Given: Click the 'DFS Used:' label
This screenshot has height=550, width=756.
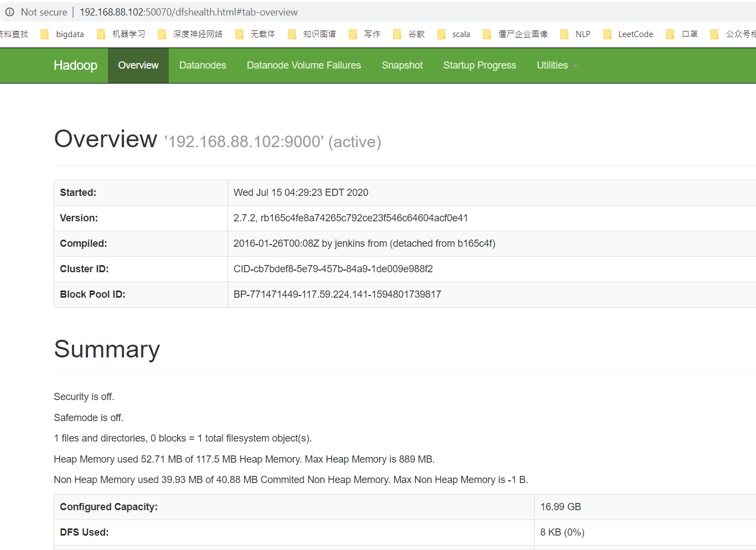Looking at the screenshot, I should tap(84, 532).
